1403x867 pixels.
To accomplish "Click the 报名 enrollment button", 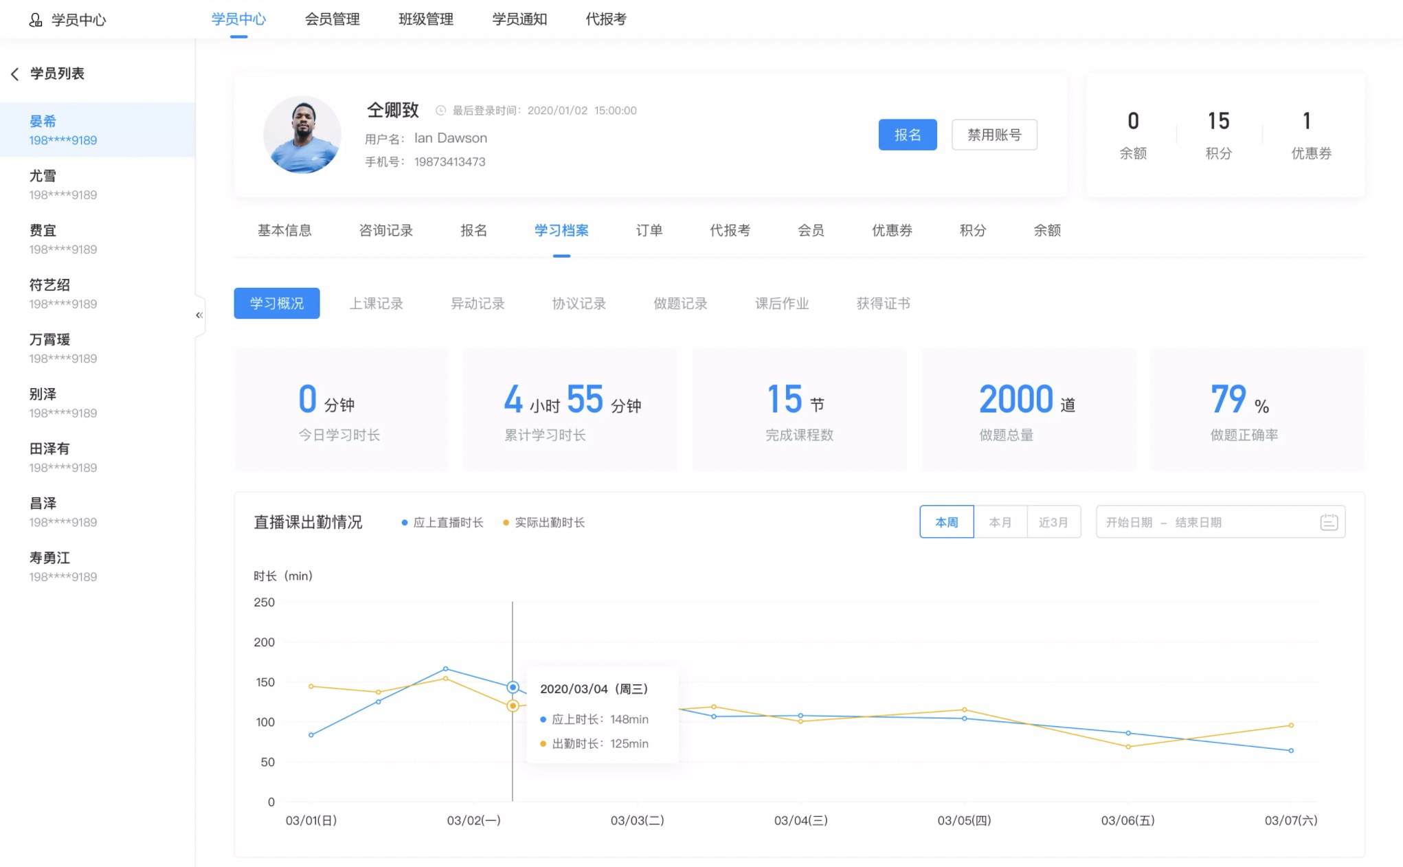I will (x=906, y=135).
